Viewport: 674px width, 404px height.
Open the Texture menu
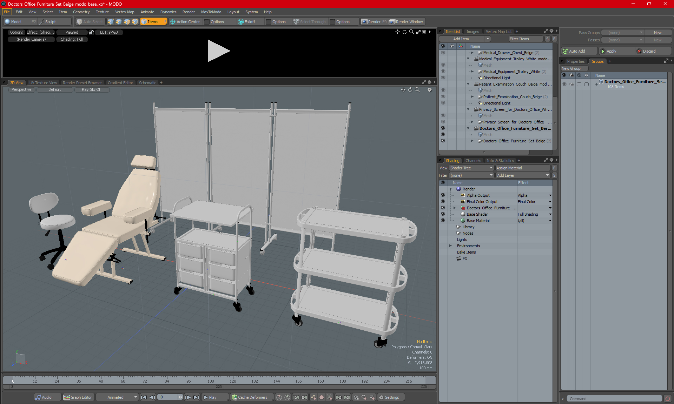point(102,12)
